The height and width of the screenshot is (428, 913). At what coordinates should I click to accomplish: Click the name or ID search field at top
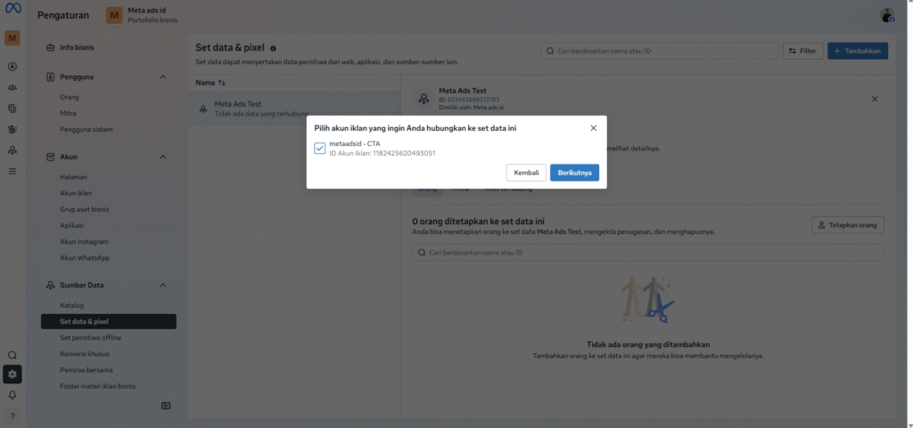pyautogui.click(x=660, y=52)
